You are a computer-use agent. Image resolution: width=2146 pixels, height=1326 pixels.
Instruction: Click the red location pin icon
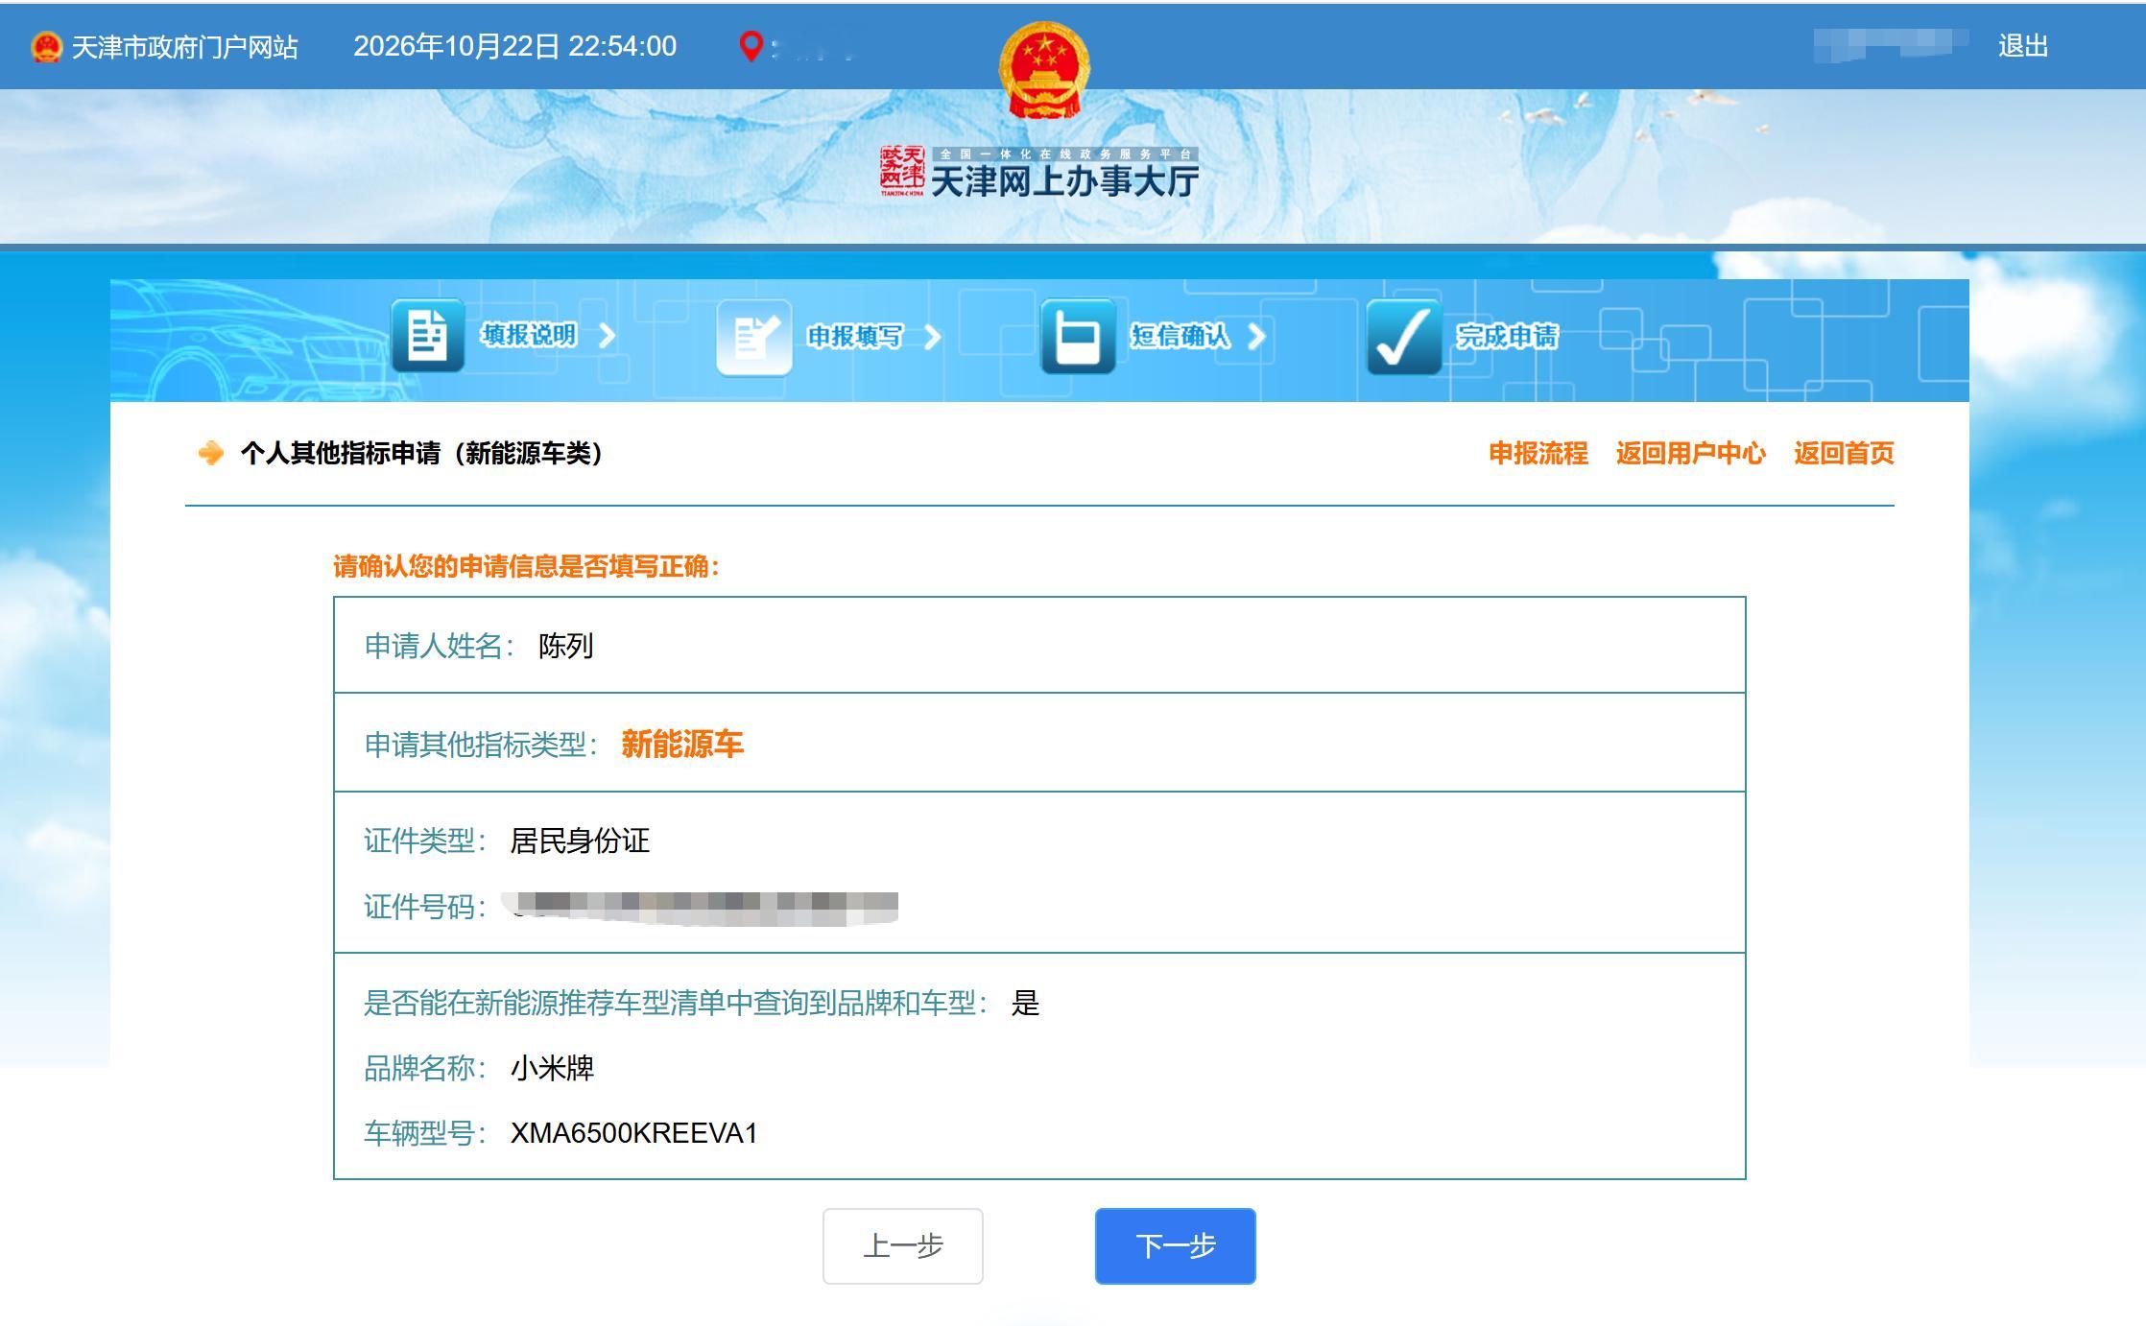[751, 46]
